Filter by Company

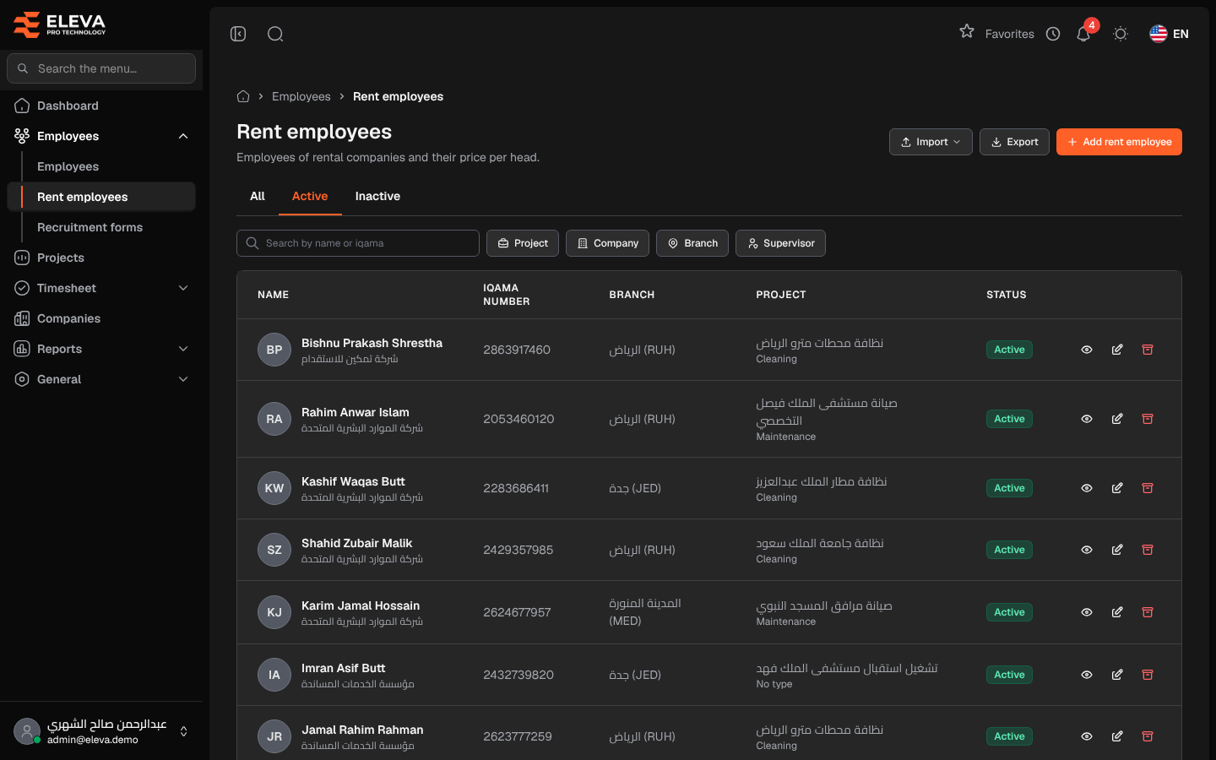pyautogui.click(x=607, y=243)
